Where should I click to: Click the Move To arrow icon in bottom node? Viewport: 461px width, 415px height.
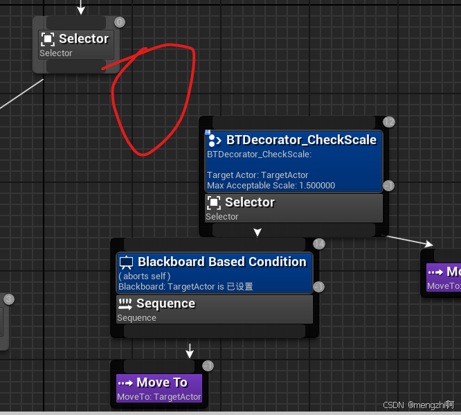pos(125,383)
